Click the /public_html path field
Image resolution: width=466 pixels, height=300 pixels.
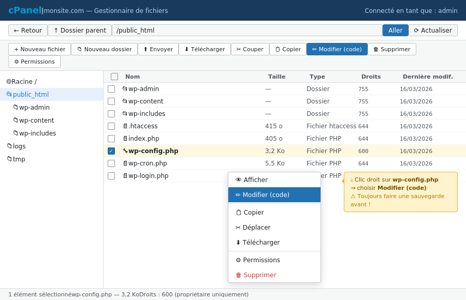(x=247, y=31)
